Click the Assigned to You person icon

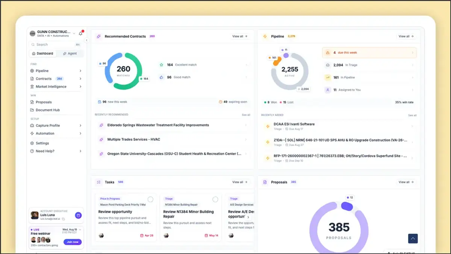[328, 90]
